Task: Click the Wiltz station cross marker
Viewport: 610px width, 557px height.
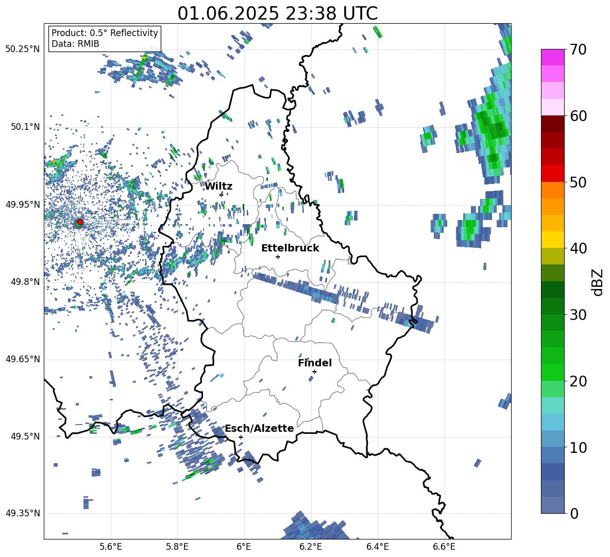Action: (222, 194)
